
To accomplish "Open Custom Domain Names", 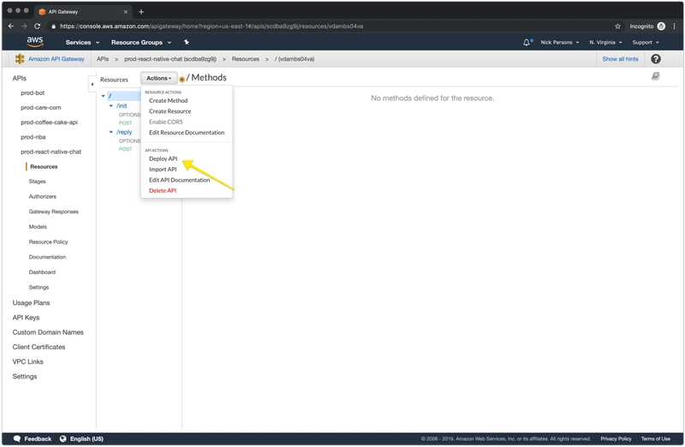I will (x=48, y=332).
